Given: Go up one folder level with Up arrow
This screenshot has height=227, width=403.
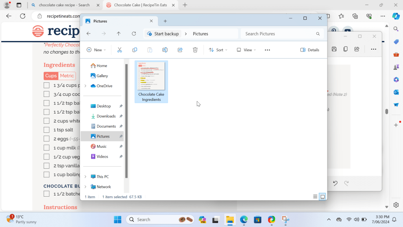Looking at the screenshot, I should [x=118, y=34].
